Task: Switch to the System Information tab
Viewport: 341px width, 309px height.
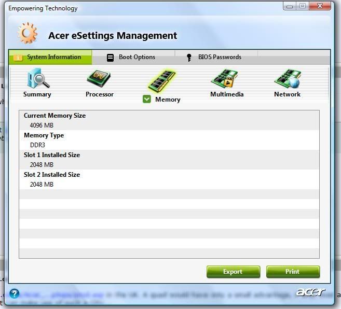Action: click(x=50, y=57)
